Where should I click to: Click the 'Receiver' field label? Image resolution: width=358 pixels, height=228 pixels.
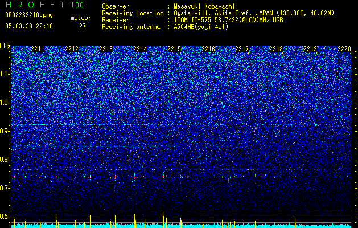pyautogui.click(x=116, y=20)
